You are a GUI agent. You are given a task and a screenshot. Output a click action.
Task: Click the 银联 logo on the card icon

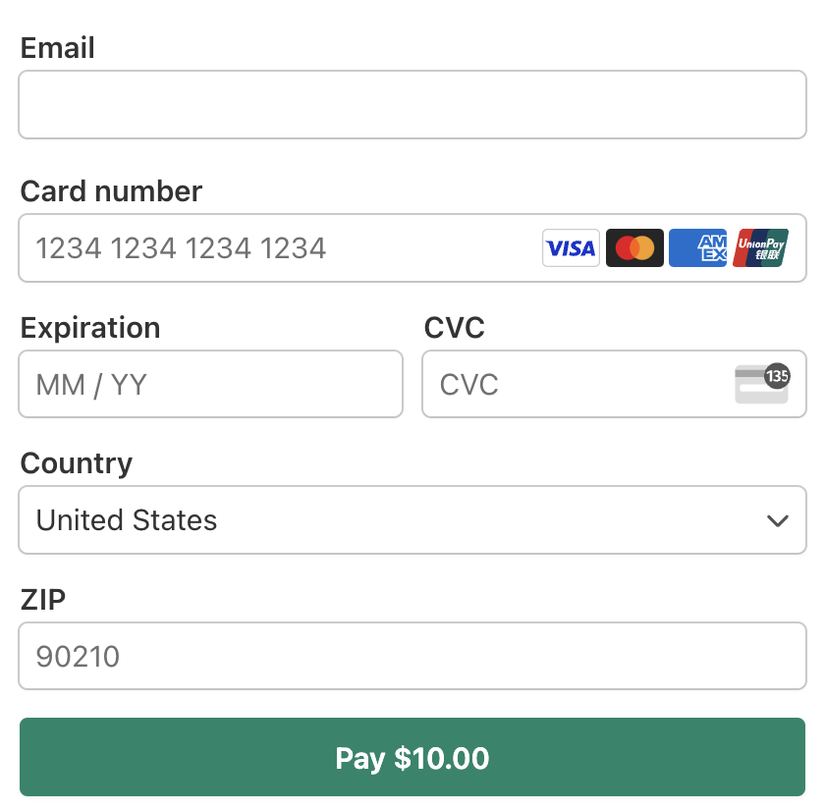766,255
